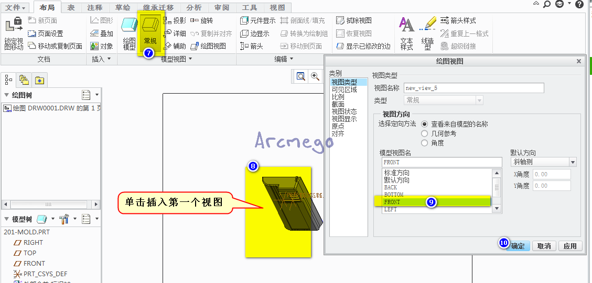Select 角度 orientation method radio
This screenshot has width=592, height=283.
[424, 143]
